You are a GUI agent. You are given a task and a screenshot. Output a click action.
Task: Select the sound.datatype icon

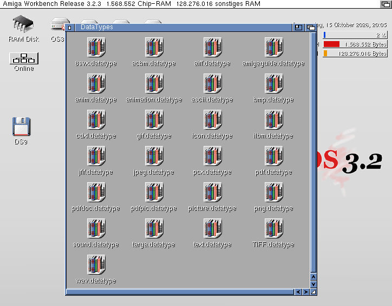pos(96,228)
